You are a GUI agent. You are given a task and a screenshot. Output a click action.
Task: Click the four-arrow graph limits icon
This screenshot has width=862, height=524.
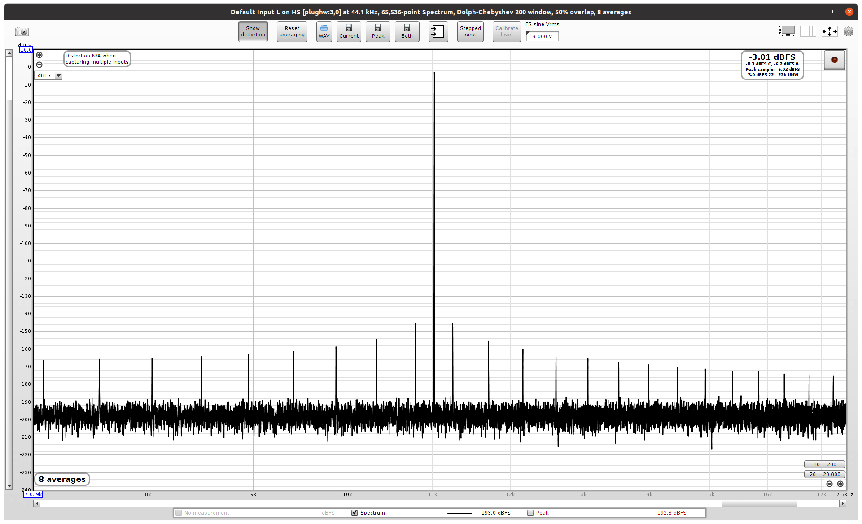(x=829, y=31)
